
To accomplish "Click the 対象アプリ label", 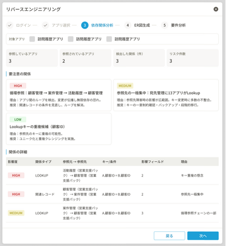I will point(16,39).
